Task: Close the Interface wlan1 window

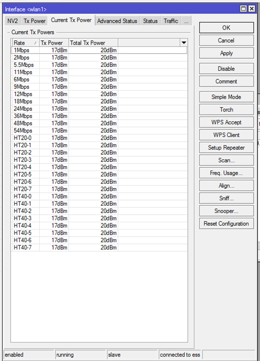Action: click(x=252, y=9)
